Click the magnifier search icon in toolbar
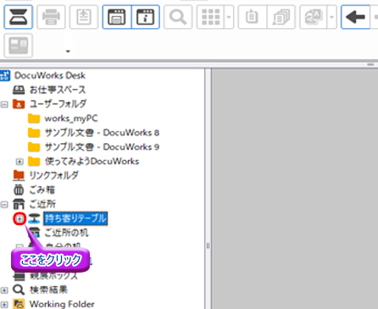 [x=178, y=17]
